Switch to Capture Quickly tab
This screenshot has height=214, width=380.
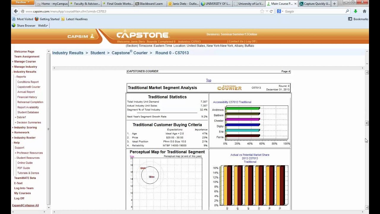click(x=314, y=4)
